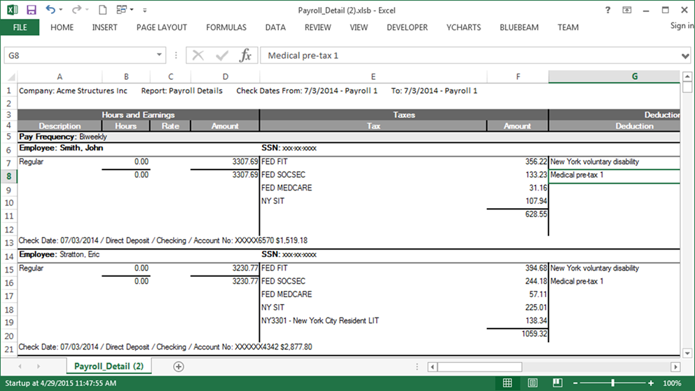
Task: Select Pay Frequency: Biweekly cell
Action: point(62,137)
